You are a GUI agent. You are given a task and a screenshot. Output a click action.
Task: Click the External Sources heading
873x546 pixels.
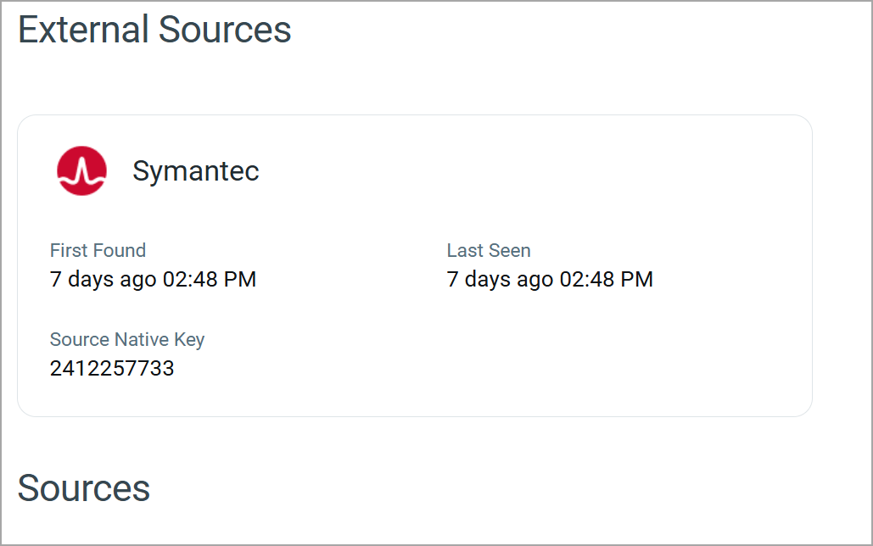tap(154, 30)
